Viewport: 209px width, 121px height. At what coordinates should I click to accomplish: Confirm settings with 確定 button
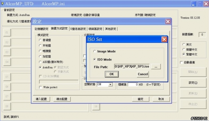[141, 99]
